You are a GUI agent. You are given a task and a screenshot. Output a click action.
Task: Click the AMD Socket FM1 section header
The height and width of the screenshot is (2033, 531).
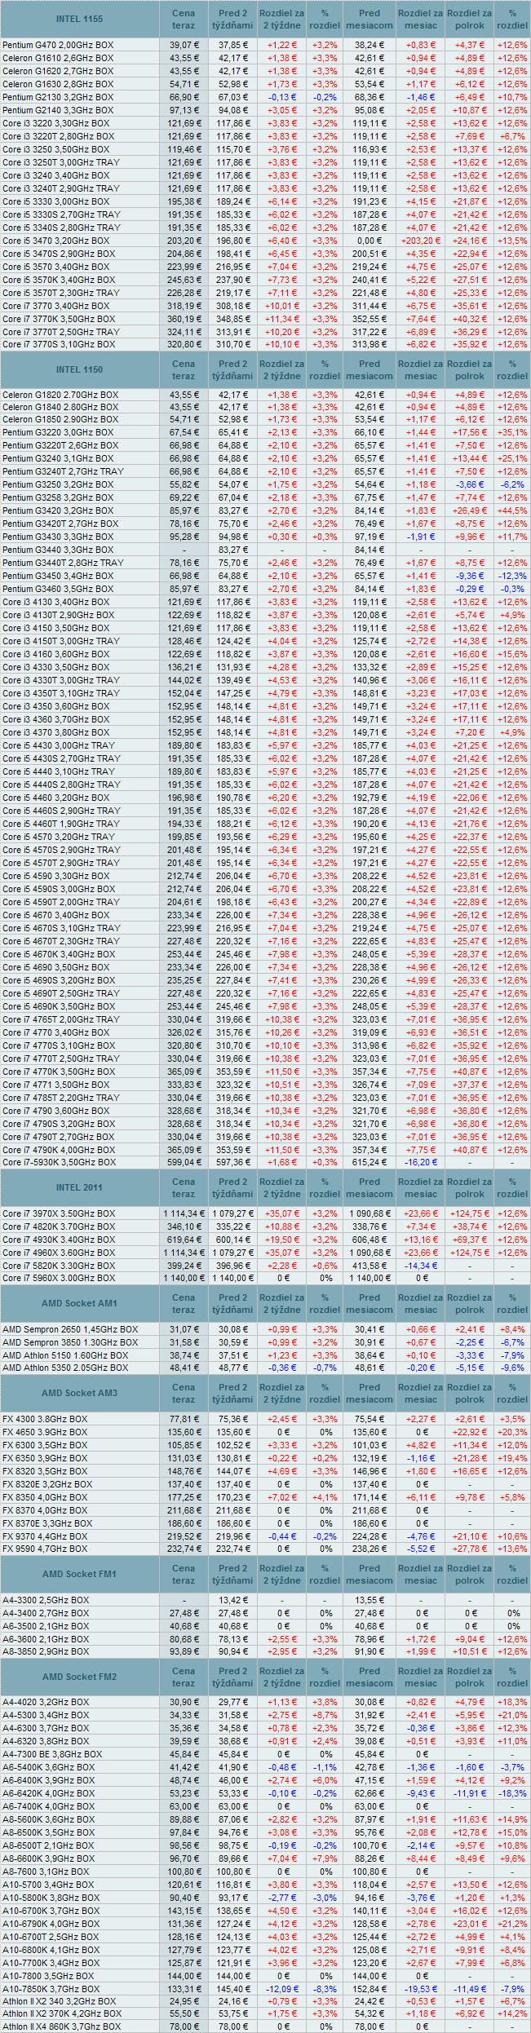(80, 1574)
